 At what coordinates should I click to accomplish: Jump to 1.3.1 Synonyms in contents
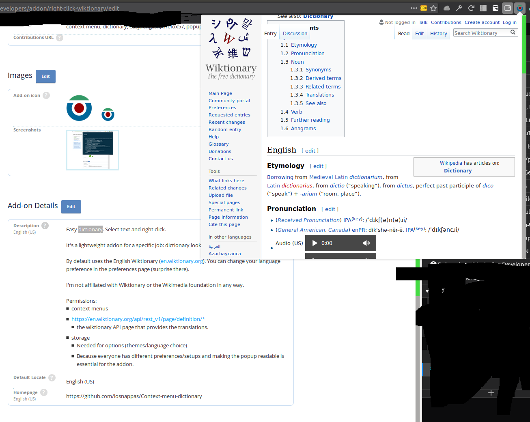[311, 70]
